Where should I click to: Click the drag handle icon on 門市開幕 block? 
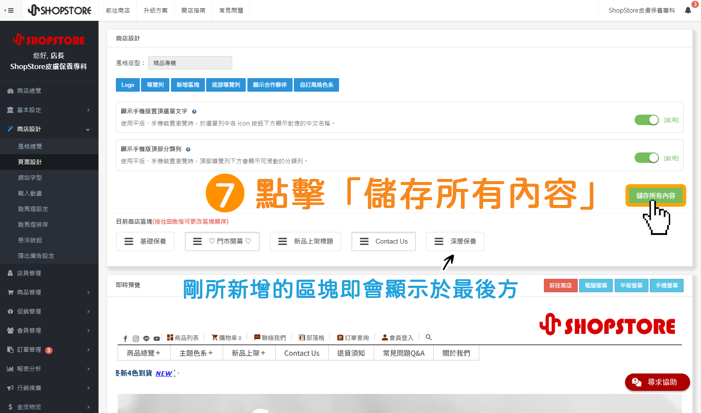(197, 241)
